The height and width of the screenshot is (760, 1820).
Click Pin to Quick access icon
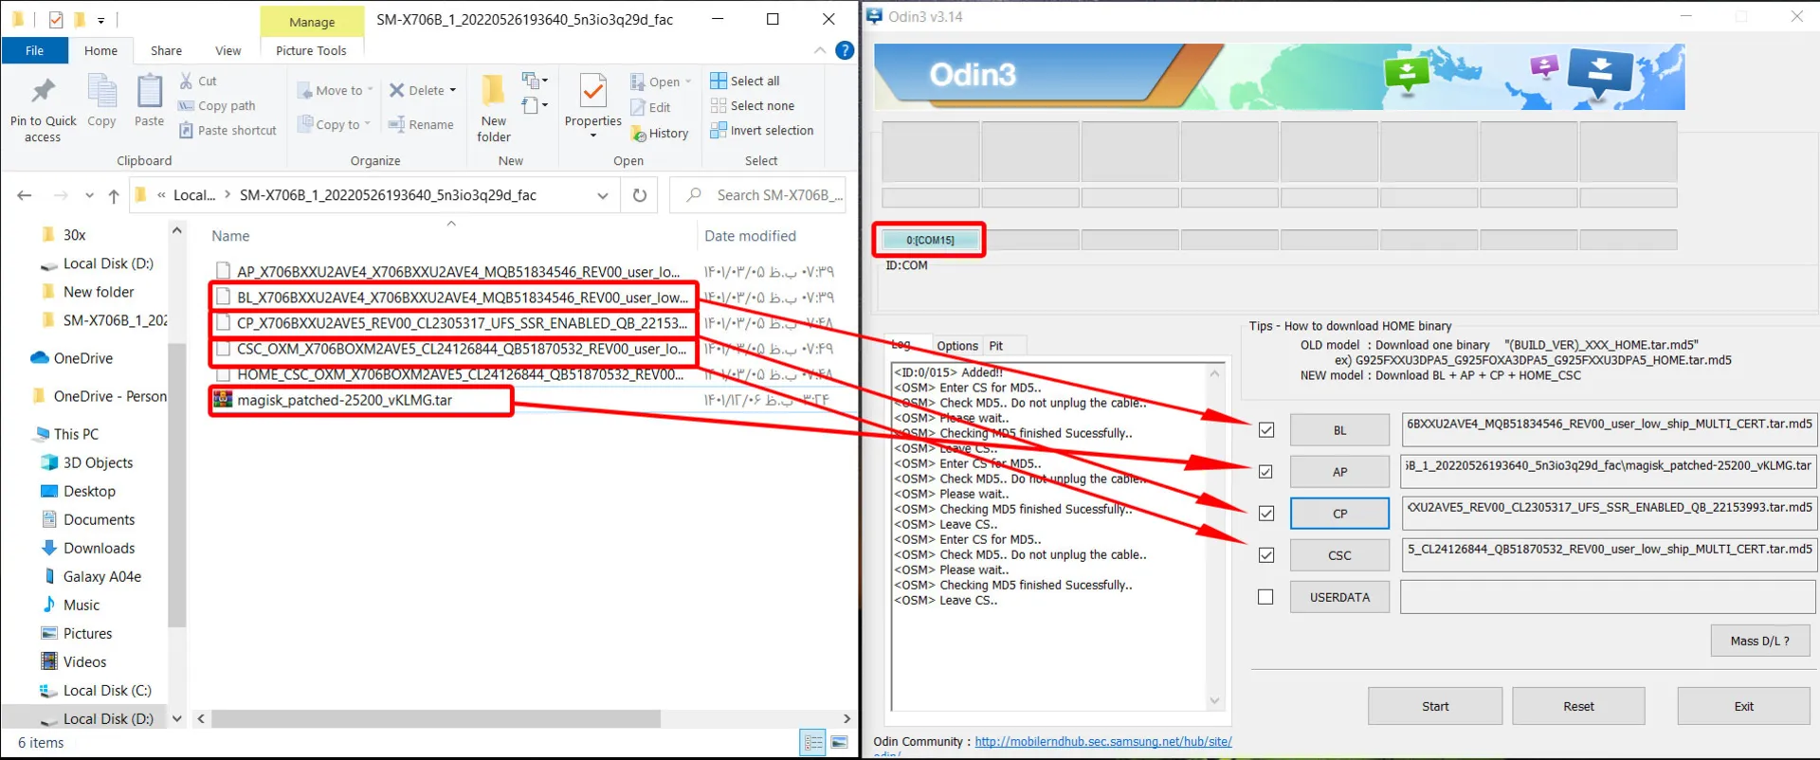[x=43, y=91]
